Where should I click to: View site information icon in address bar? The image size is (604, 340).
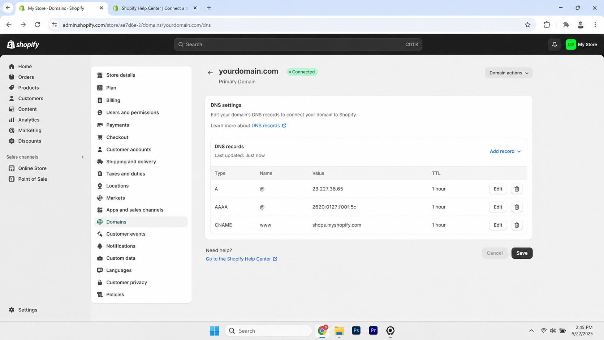click(55, 25)
